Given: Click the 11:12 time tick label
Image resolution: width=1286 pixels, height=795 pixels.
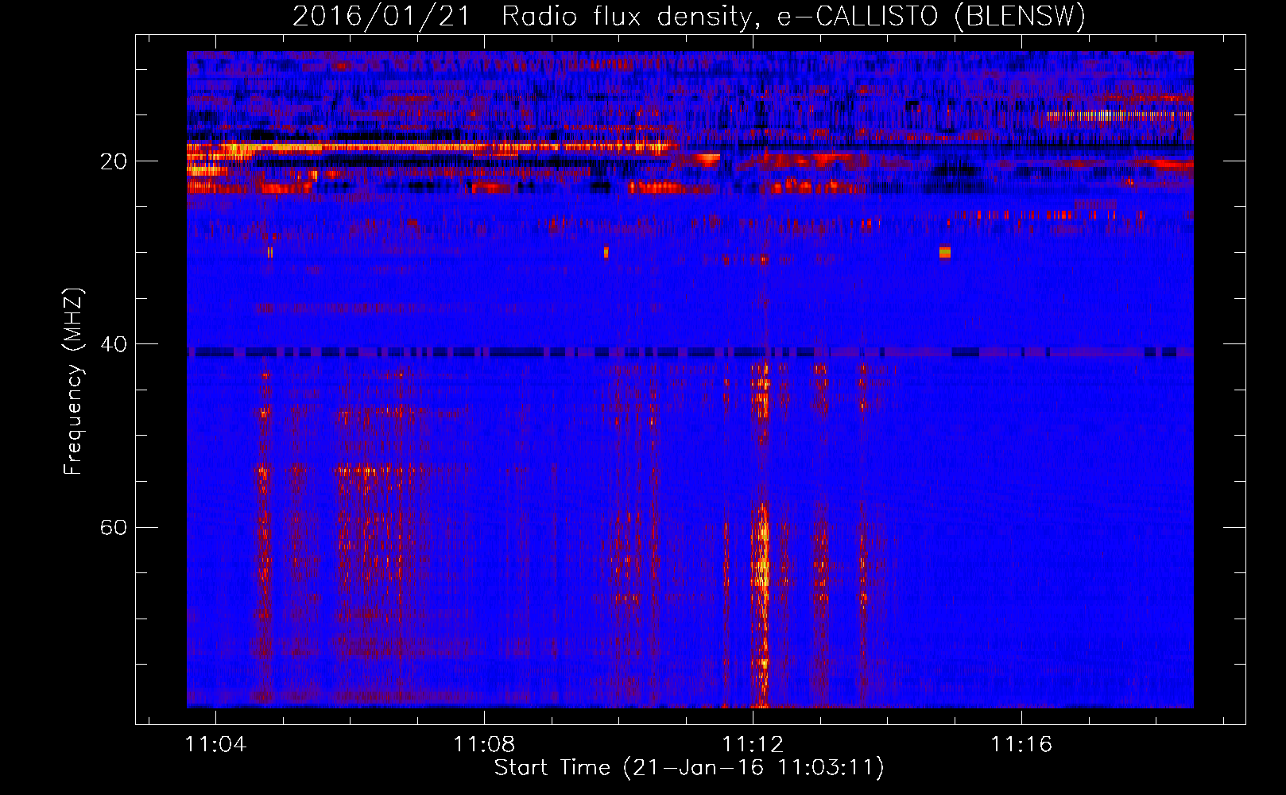Looking at the screenshot, I should [753, 745].
